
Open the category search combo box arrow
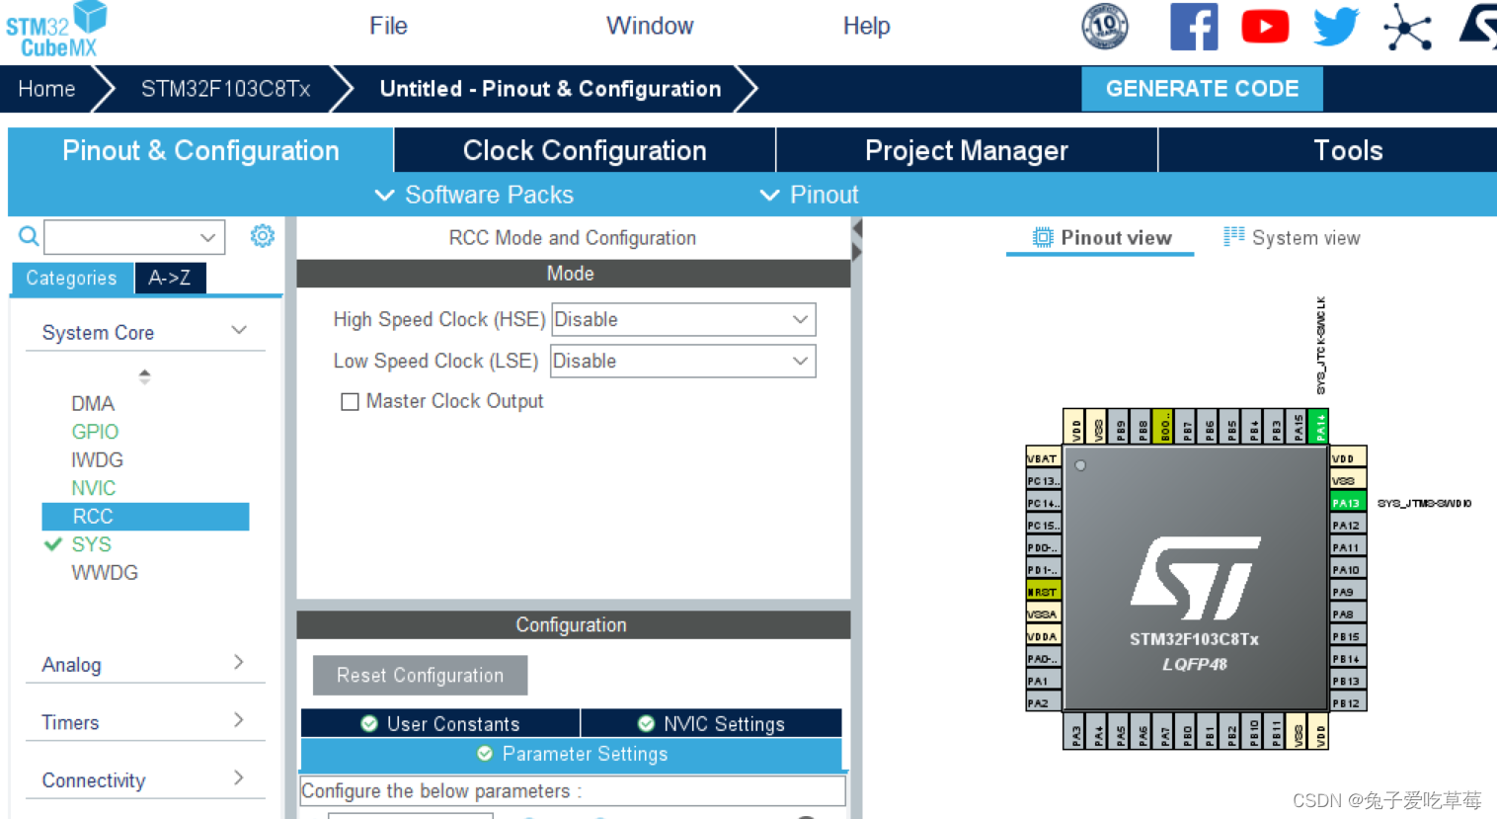coord(207,237)
